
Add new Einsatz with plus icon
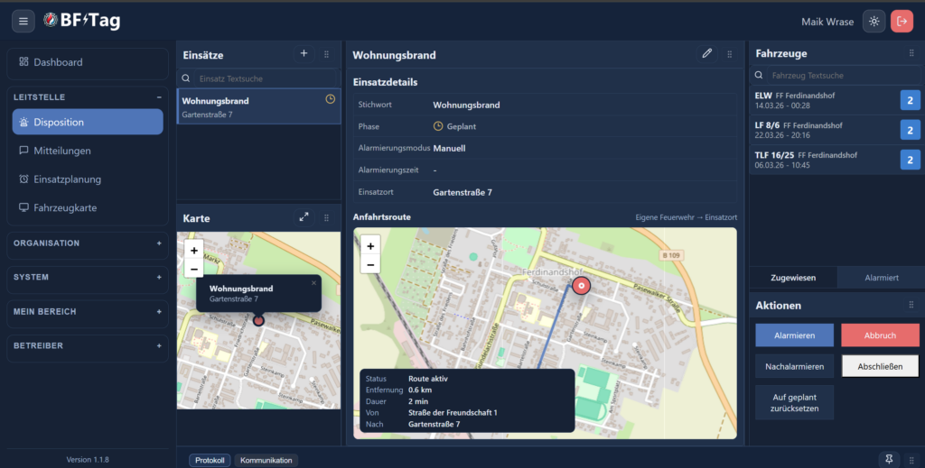pos(304,54)
